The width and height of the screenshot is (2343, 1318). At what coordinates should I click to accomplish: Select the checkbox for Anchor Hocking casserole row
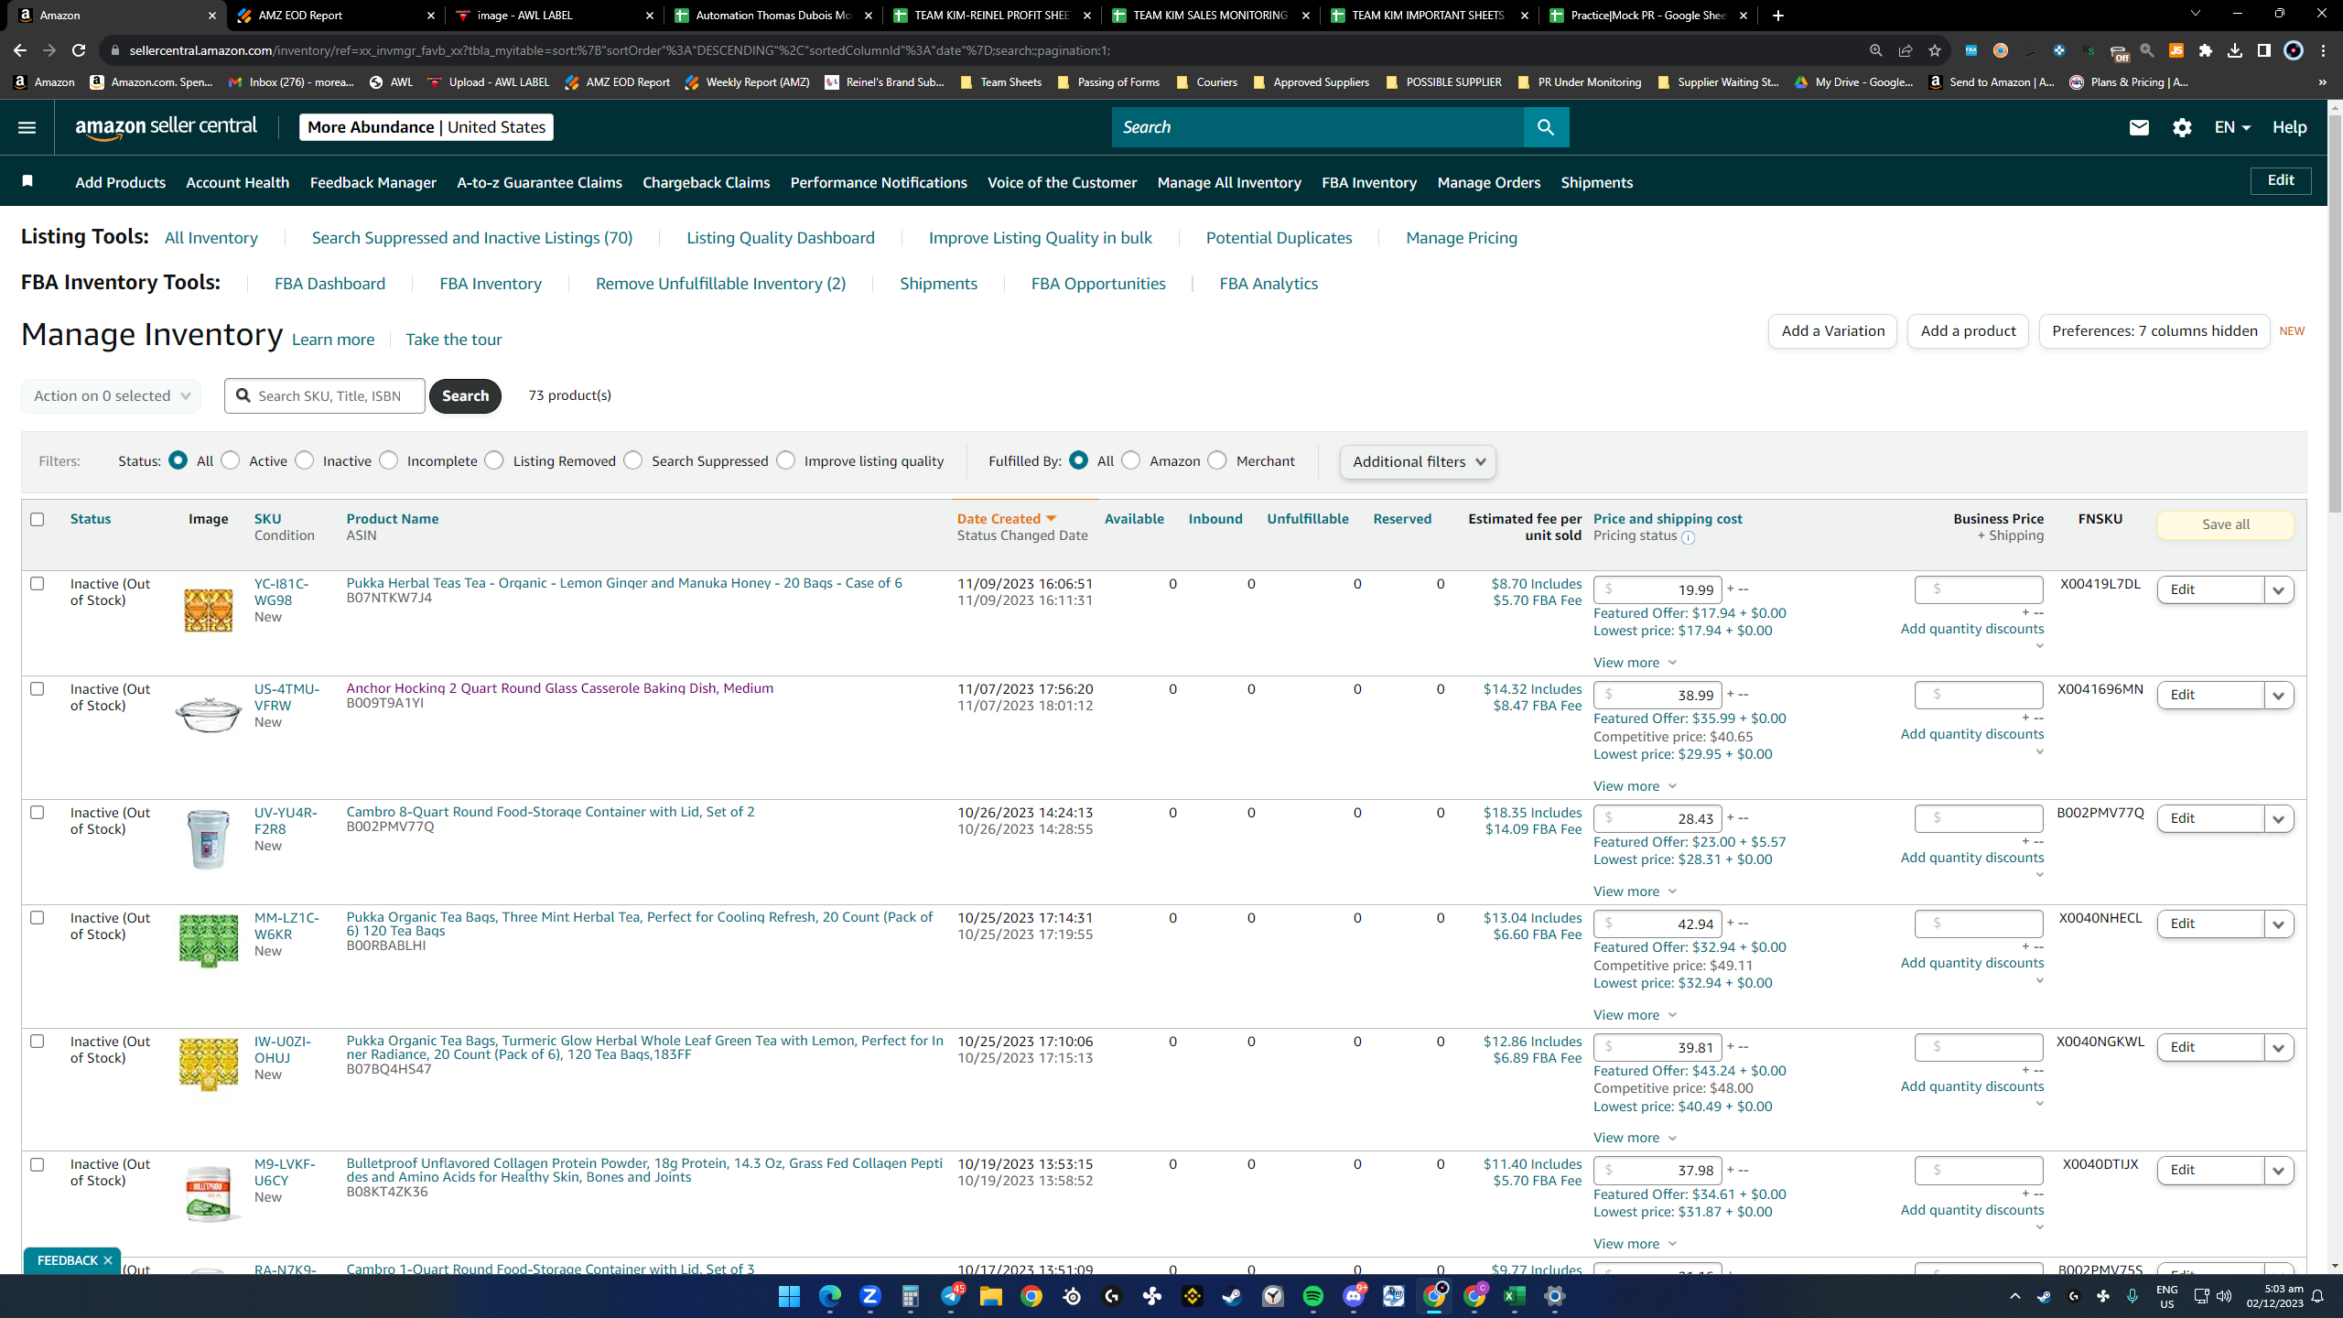coord(38,688)
